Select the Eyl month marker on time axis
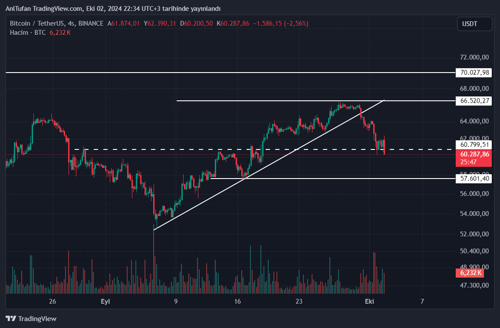 coord(105,301)
